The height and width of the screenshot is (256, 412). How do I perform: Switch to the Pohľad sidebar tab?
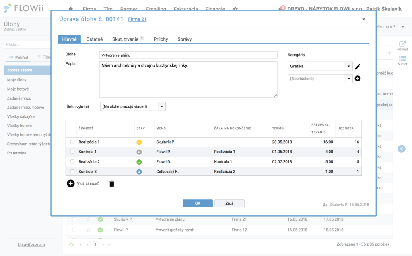tap(19, 57)
